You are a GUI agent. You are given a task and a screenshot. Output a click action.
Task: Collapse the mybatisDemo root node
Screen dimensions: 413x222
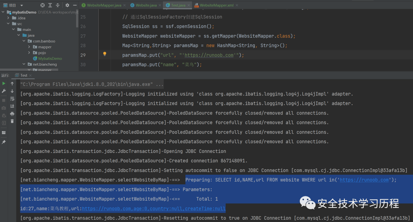(3, 12)
